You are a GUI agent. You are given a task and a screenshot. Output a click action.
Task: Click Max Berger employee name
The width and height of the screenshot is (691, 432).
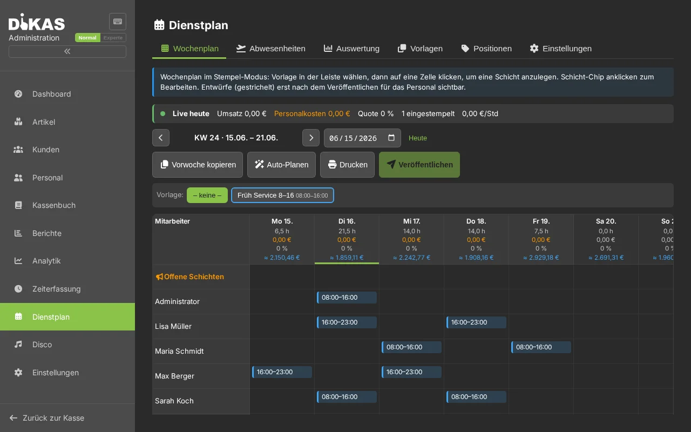tap(174, 376)
